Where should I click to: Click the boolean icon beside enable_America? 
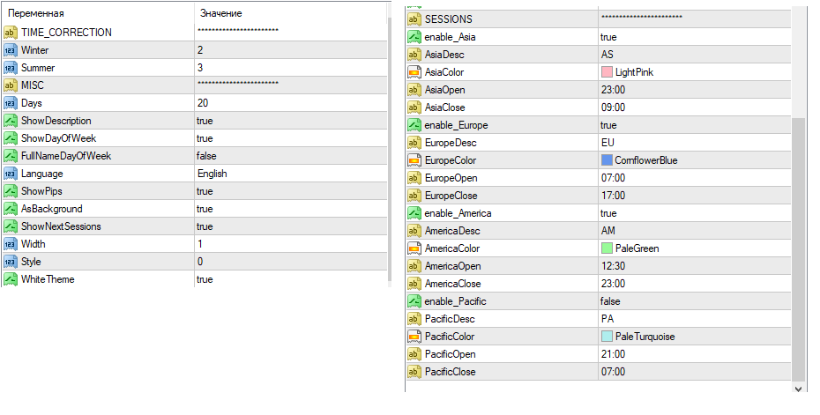coord(414,213)
